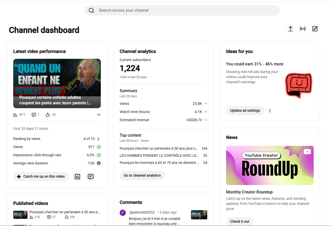Open latest video title 'Pourquoi certains enfants adultes'
Screen dimensions: 331x226
pyautogui.click(x=55, y=100)
